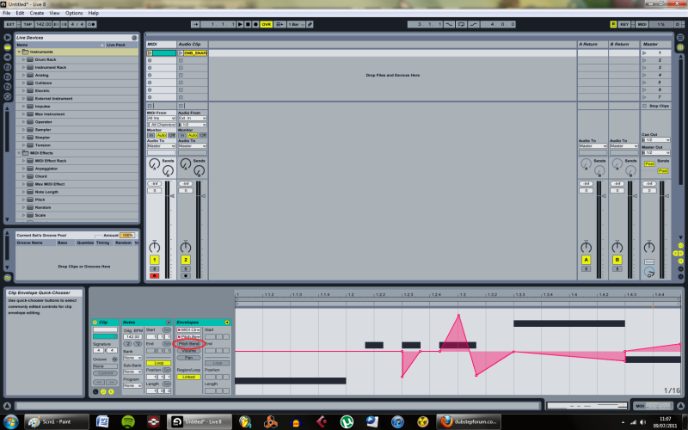Toggle Return B activator button
The height and width of the screenshot is (430, 688).
[x=617, y=260]
